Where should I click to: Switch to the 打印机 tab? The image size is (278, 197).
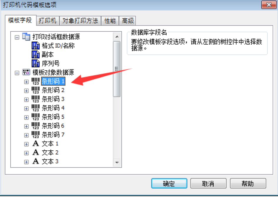[x=48, y=21]
